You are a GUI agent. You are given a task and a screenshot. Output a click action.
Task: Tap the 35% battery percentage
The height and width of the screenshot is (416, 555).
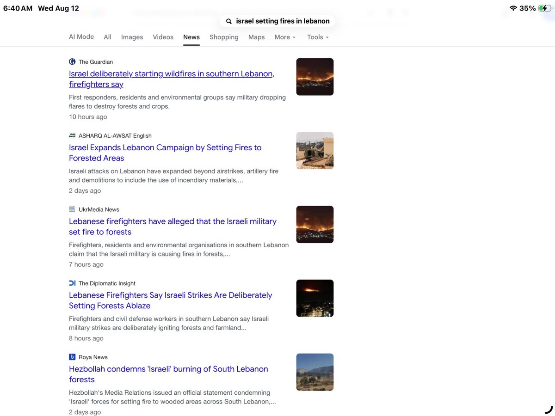[528, 8]
